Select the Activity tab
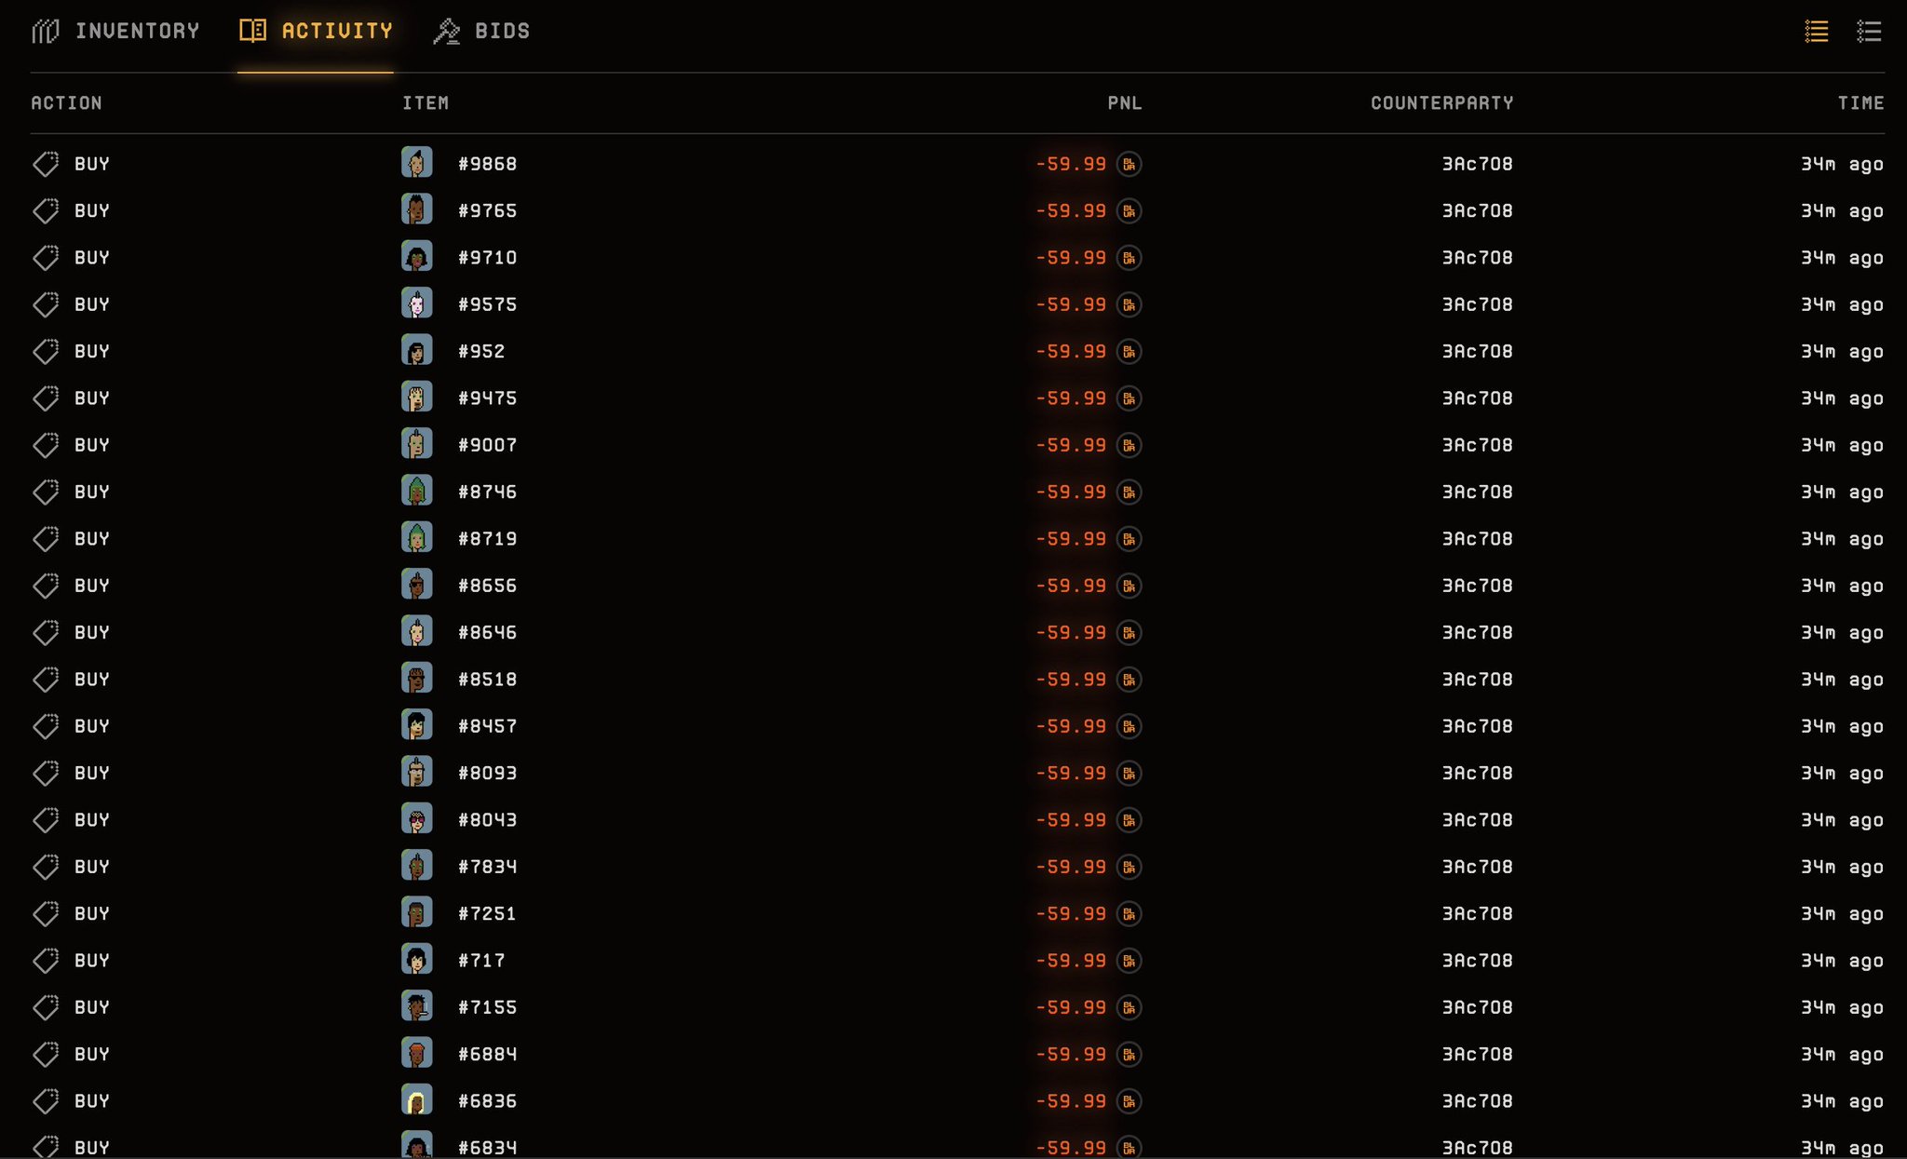1907x1159 pixels. [x=316, y=31]
